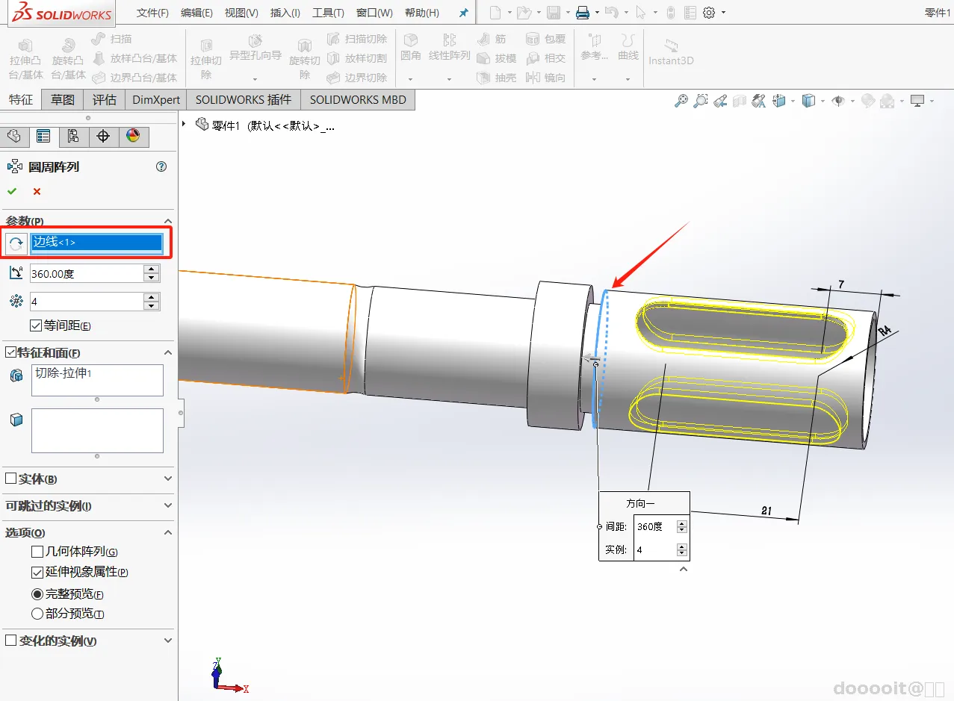The width and height of the screenshot is (954, 701).
Task: Expand the 变化的实例 section
Action: point(167,641)
